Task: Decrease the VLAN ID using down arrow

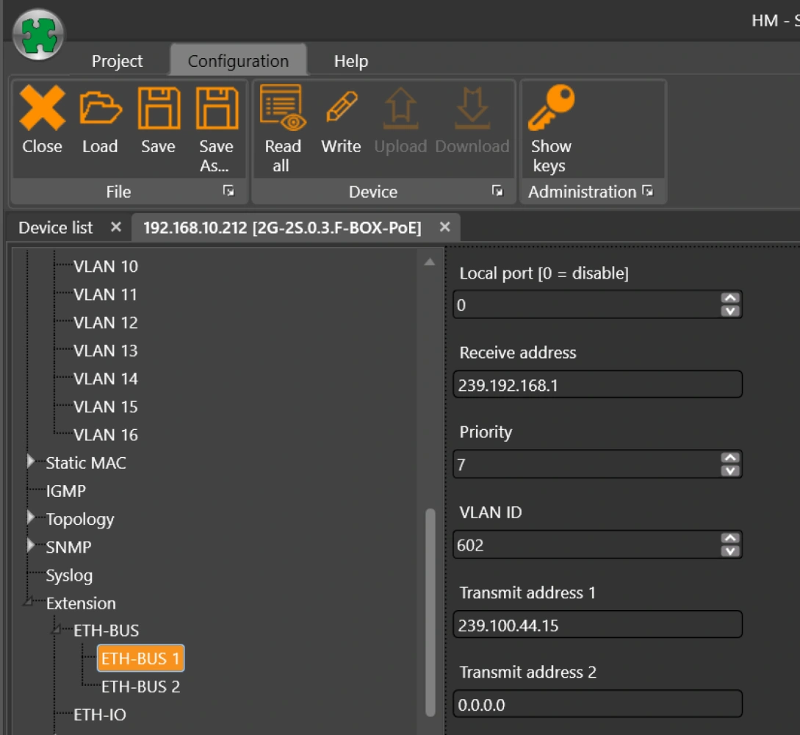Action: (729, 551)
